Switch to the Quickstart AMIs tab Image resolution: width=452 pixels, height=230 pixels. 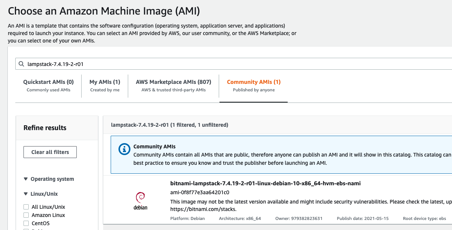49,82
